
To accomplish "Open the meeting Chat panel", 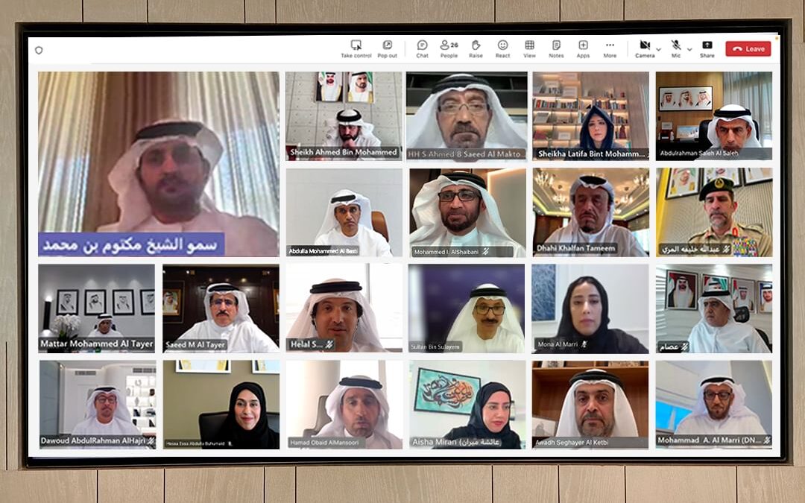I will (422, 45).
